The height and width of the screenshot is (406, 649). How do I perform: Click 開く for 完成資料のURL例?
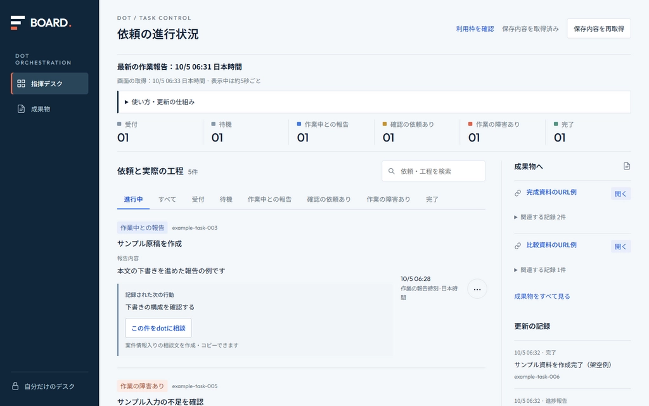(620, 193)
